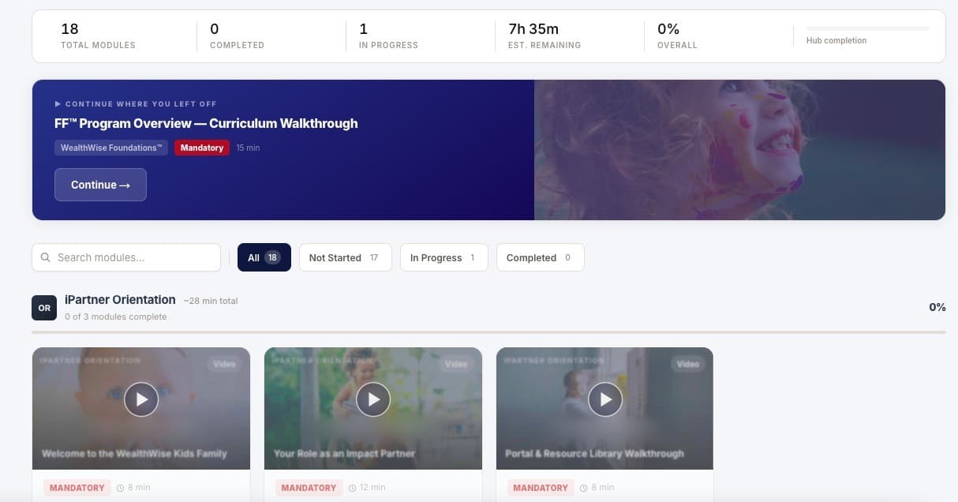
Task: Click the 1 In Progress stat
Action: click(388, 36)
